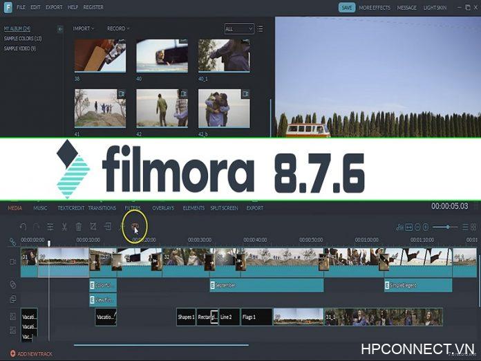Switch timeline to grid storyboard icon
Image resolution: width=481 pixels, height=361 pixels.
[473, 227]
